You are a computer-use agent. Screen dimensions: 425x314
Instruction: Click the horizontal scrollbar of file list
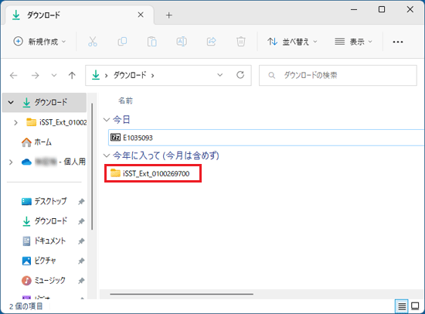click(x=182, y=294)
